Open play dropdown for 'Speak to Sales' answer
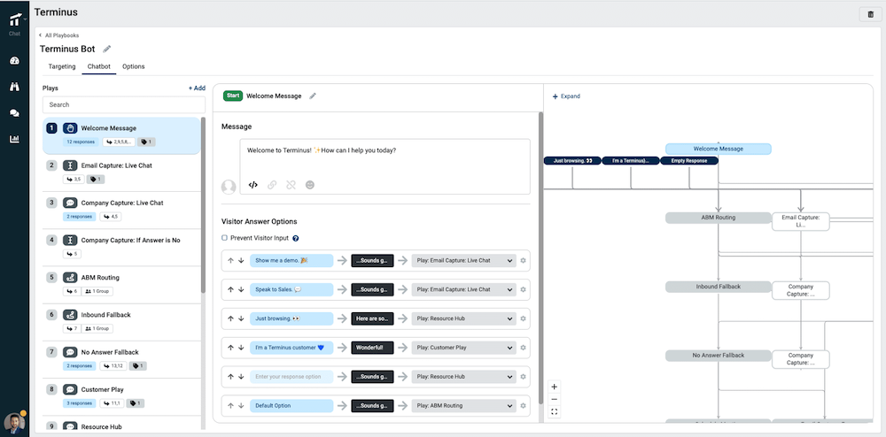 [463, 289]
